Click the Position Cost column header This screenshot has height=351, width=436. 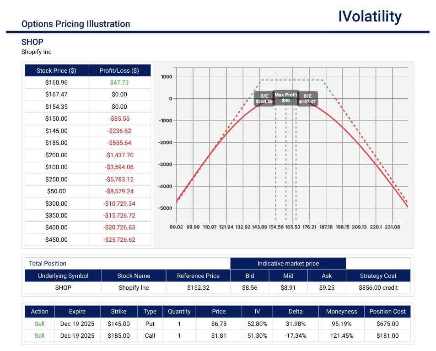point(388,311)
